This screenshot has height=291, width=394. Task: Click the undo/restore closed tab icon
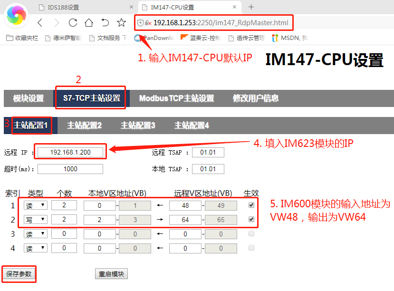(105, 23)
